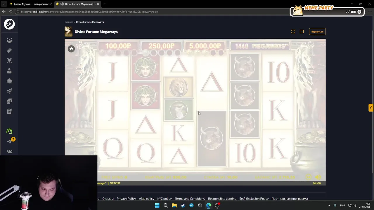
Task: Switch game to fullscreen mode
Action: click(293, 32)
